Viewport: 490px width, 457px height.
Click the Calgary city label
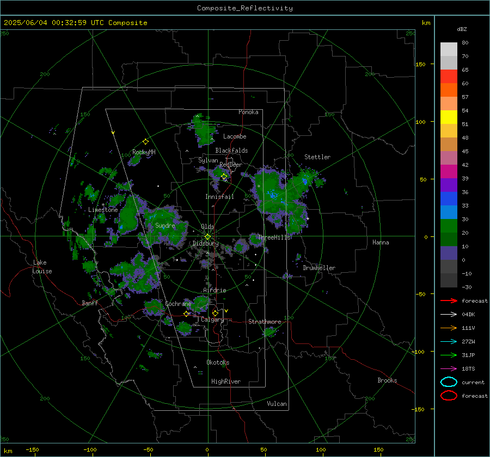coord(212,320)
